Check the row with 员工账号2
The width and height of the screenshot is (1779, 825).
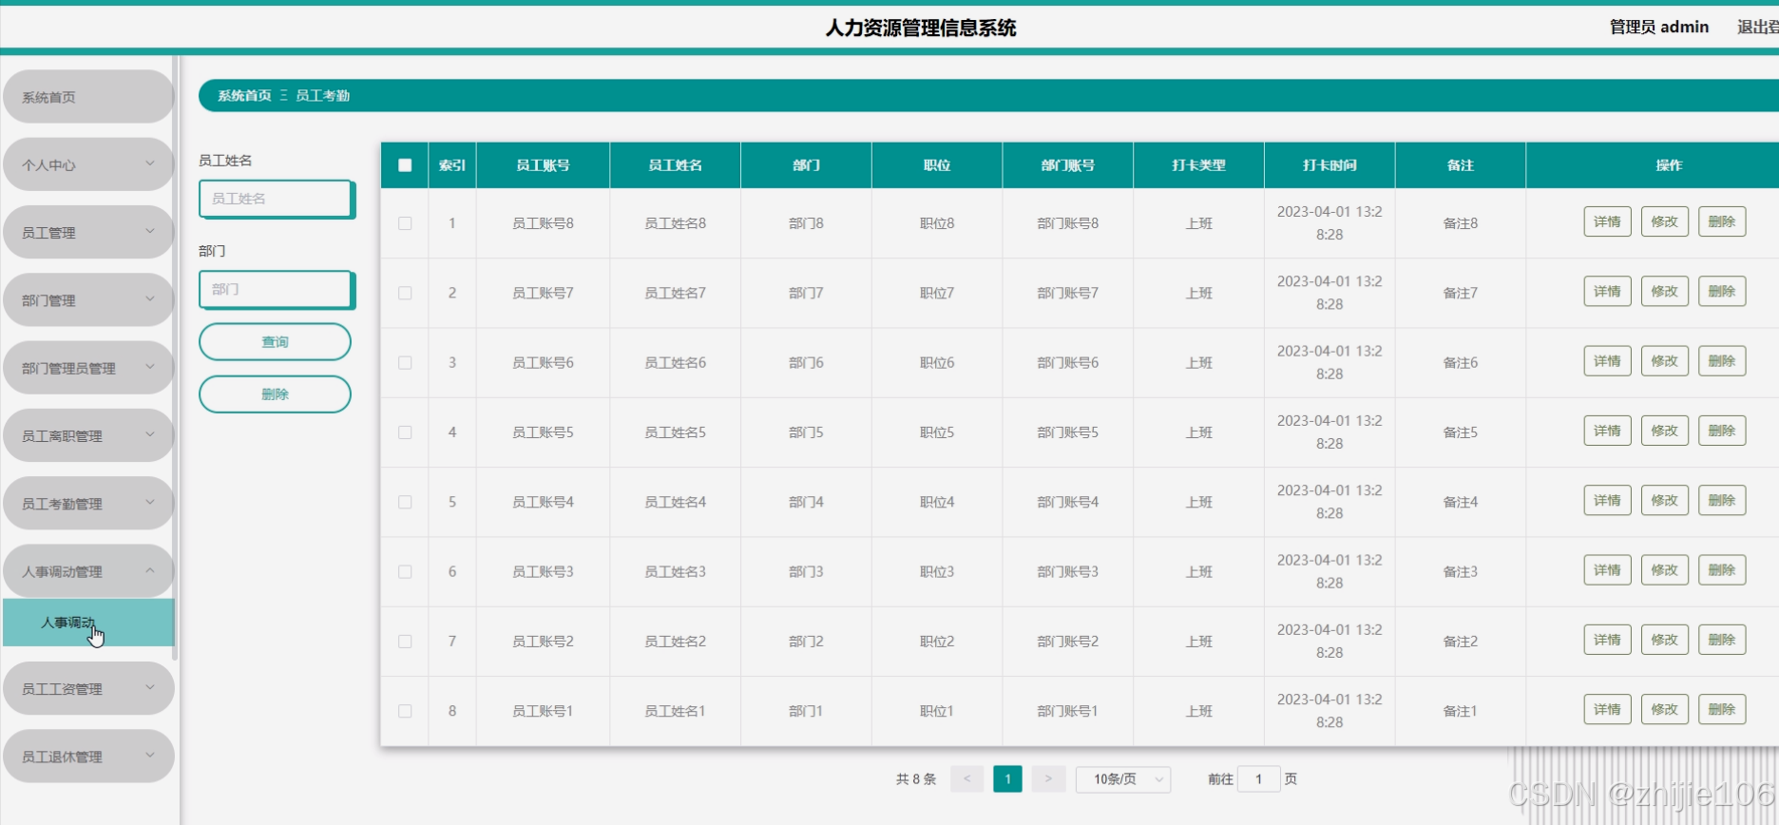click(x=405, y=642)
